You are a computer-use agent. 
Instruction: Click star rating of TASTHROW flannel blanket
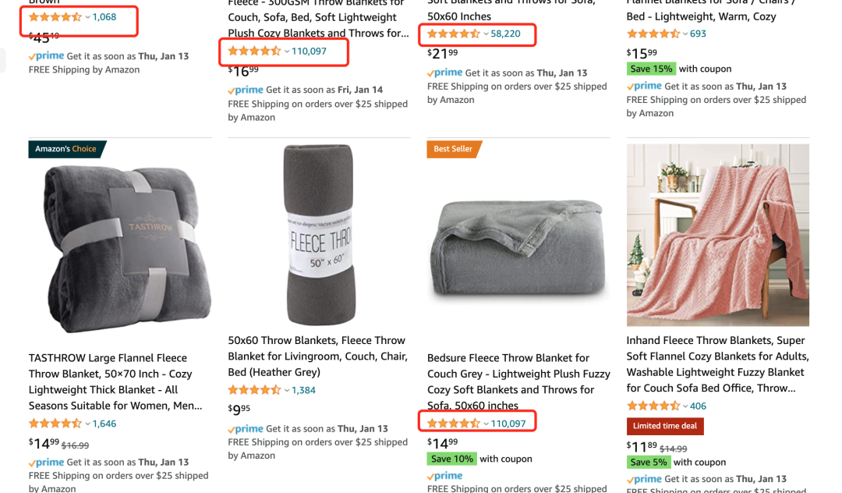55,424
